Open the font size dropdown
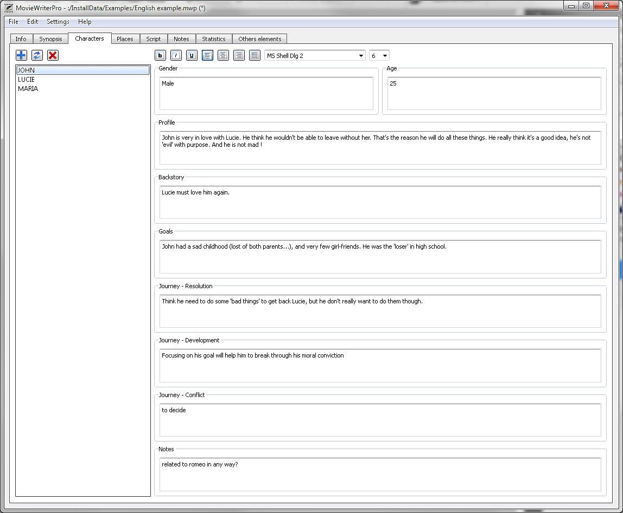 click(x=379, y=56)
